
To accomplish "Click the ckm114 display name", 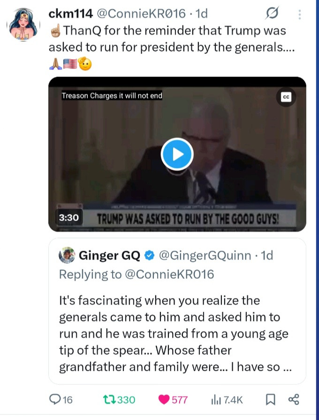I will tap(70, 14).
